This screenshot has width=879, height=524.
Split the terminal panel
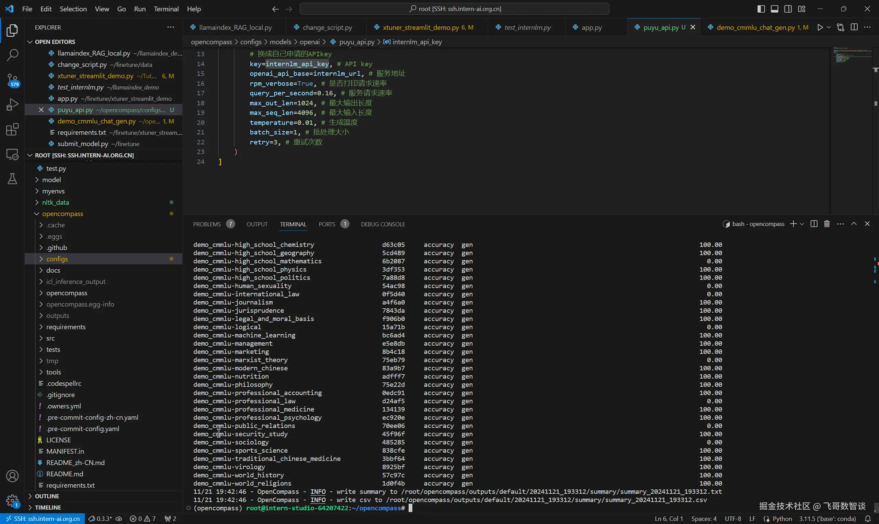click(814, 224)
